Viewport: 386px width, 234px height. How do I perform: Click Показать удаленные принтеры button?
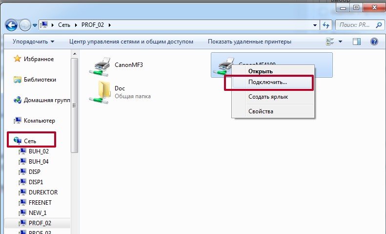point(249,42)
